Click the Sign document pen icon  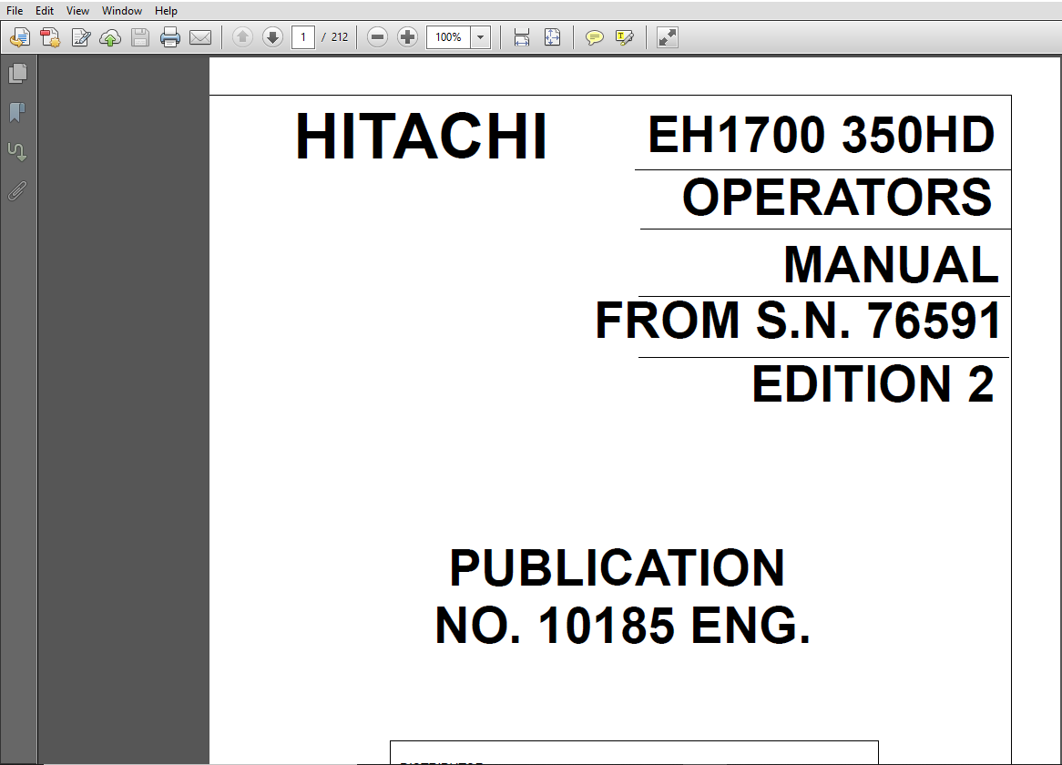click(x=80, y=37)
